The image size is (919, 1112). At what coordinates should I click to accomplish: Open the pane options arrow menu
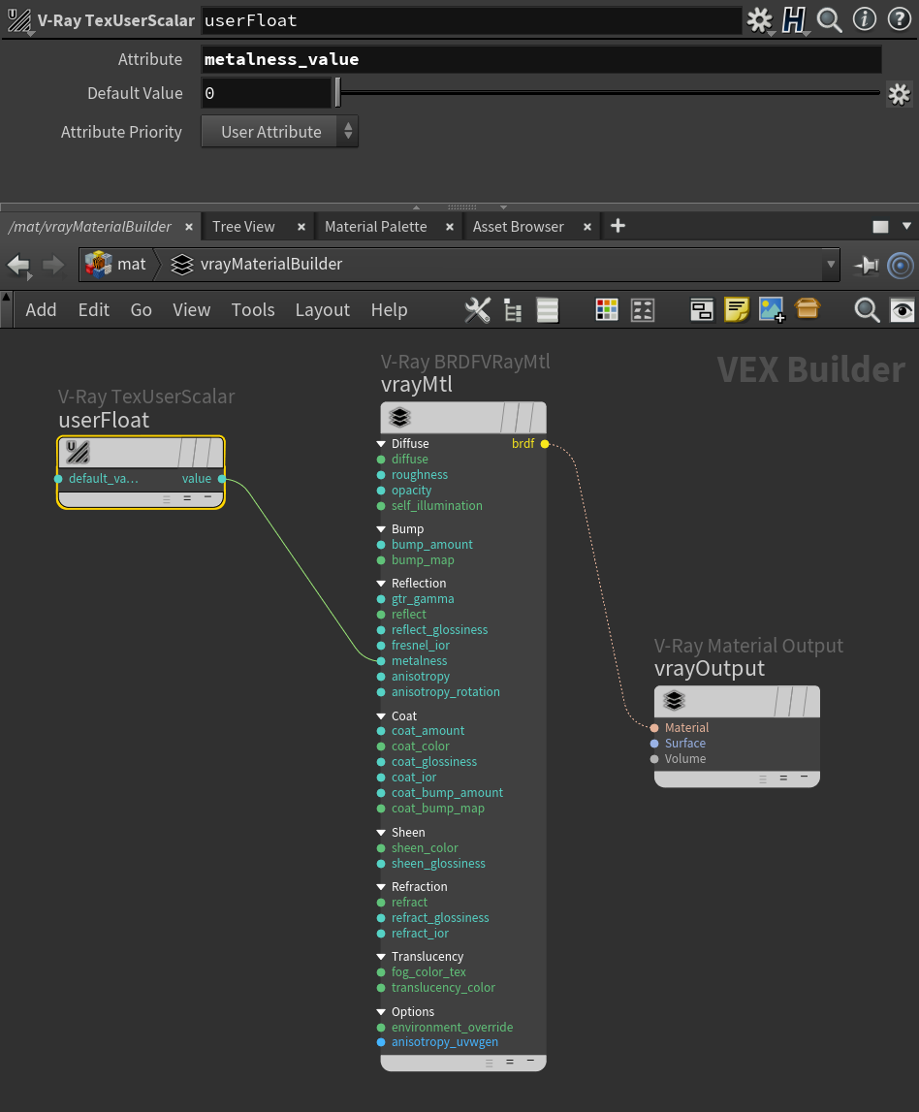[x=906, y=226]
